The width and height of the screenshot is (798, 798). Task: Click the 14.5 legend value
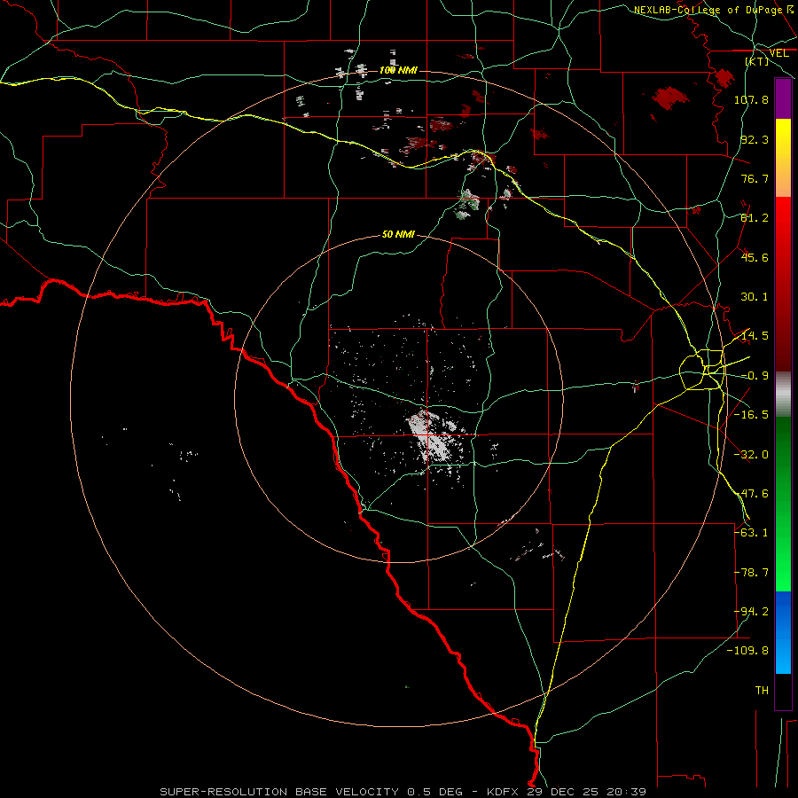point(755,336)
